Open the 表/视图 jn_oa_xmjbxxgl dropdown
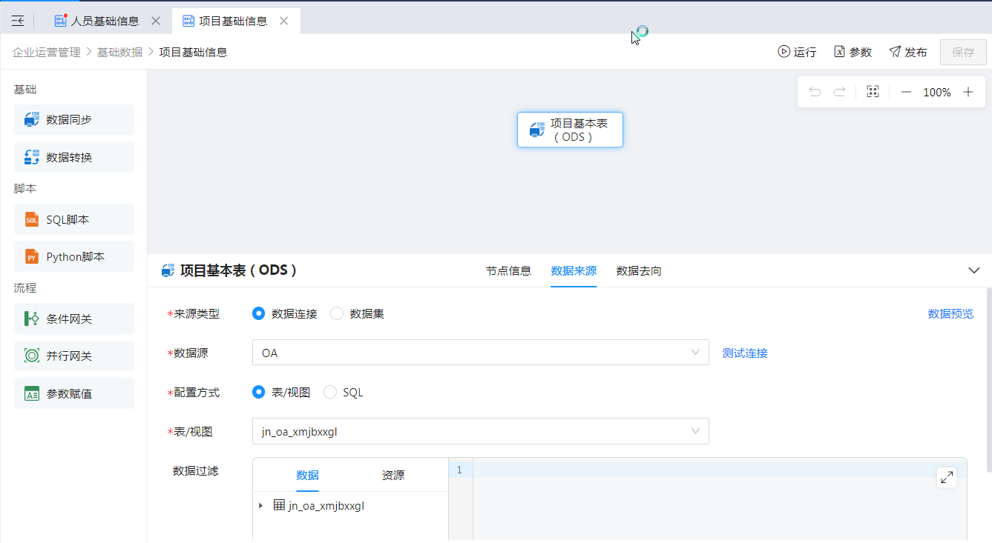992x543 pixels. [480, 431]
